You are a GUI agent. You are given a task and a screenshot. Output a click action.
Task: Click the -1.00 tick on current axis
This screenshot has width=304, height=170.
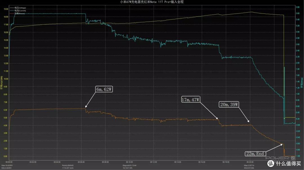pyautogui.click(x=298, y=156)
